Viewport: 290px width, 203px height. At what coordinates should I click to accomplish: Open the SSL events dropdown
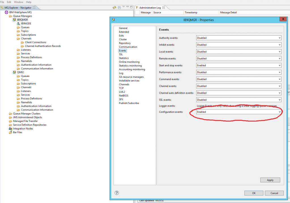click(239, 100)
